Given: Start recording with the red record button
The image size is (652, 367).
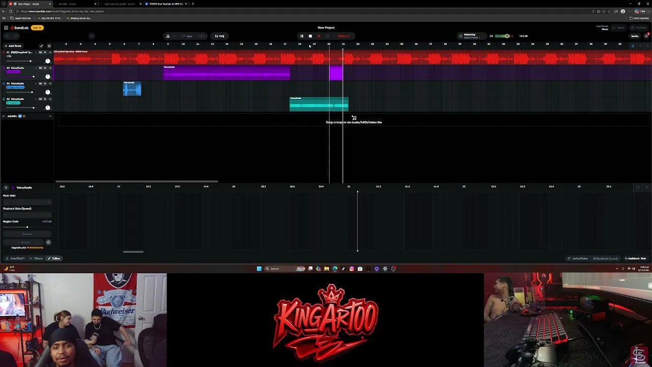Looking at the screenshot, I should click(x=319, y=36).
